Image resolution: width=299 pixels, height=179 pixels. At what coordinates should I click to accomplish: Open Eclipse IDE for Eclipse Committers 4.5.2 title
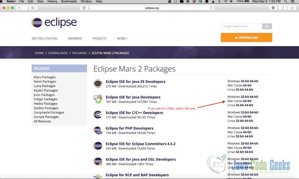[140, 144]
